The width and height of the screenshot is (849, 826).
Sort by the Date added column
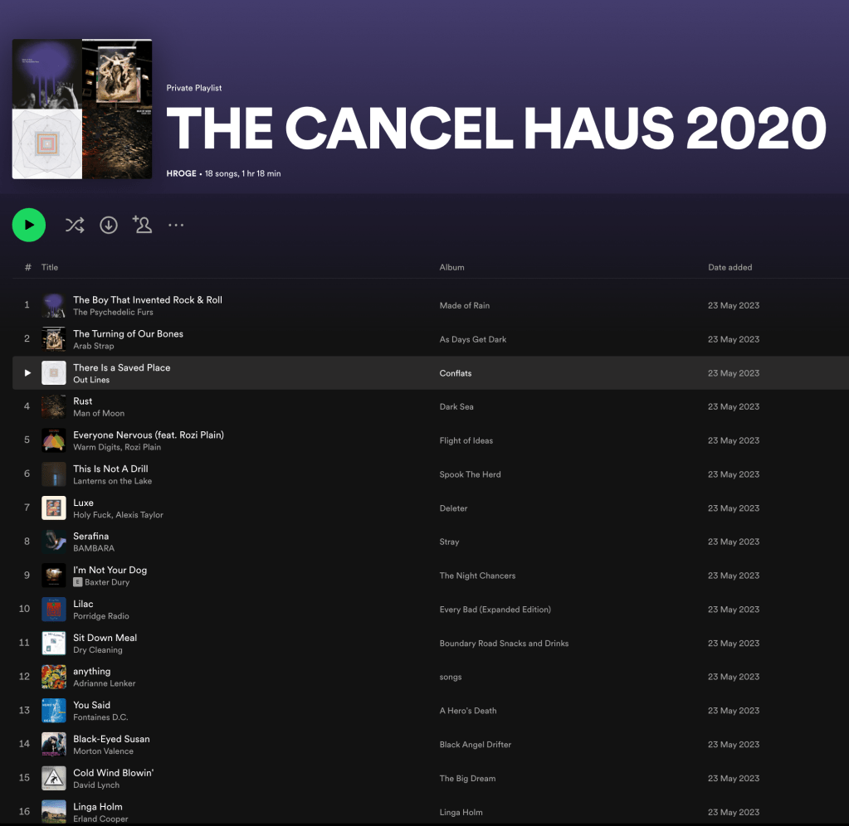coord(729,267)
